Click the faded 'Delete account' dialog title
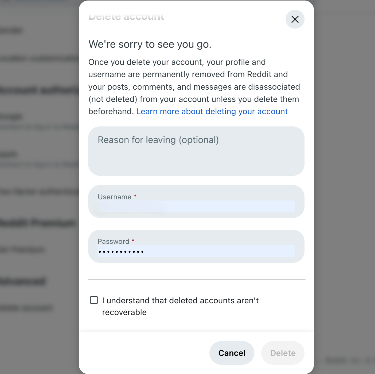The width and height of the screenshot is (375, 374). 126,17
